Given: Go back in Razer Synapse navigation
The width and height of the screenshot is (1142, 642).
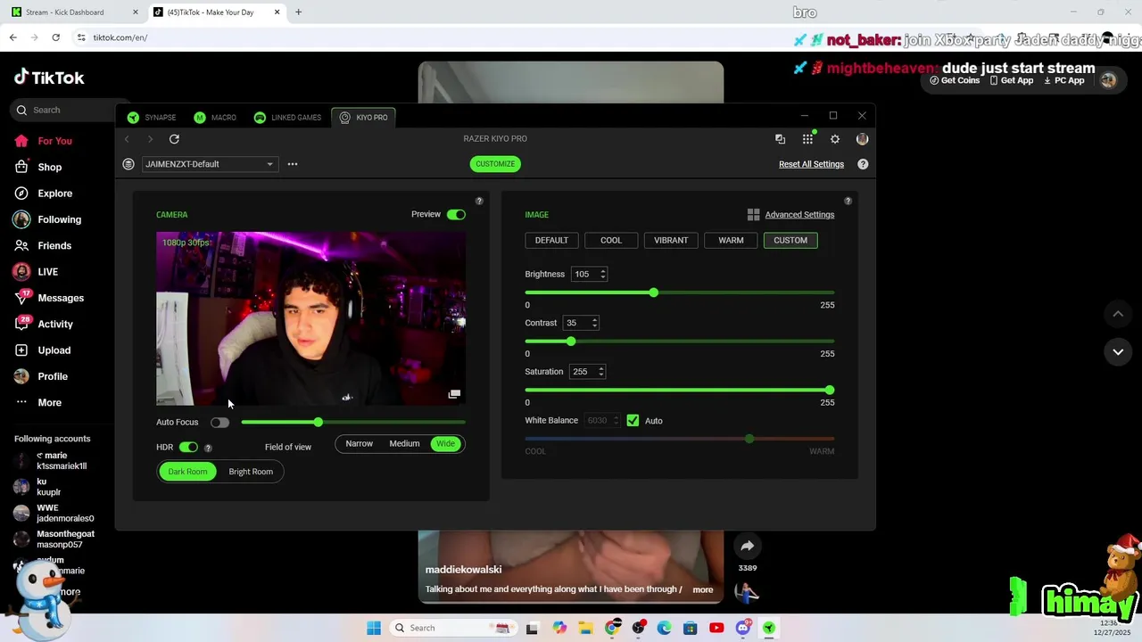Looking at the screenshot, I should point(127,139).
